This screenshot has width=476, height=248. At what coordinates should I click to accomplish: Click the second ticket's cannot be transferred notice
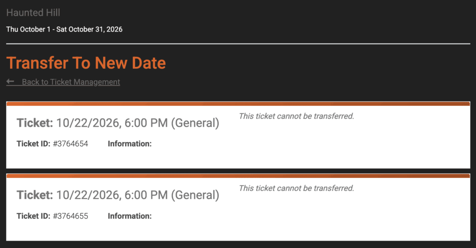pyautogui.click(x=296, y=188)
